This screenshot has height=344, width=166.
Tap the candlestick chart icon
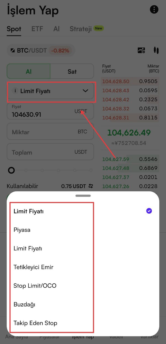tap(156, 50)
